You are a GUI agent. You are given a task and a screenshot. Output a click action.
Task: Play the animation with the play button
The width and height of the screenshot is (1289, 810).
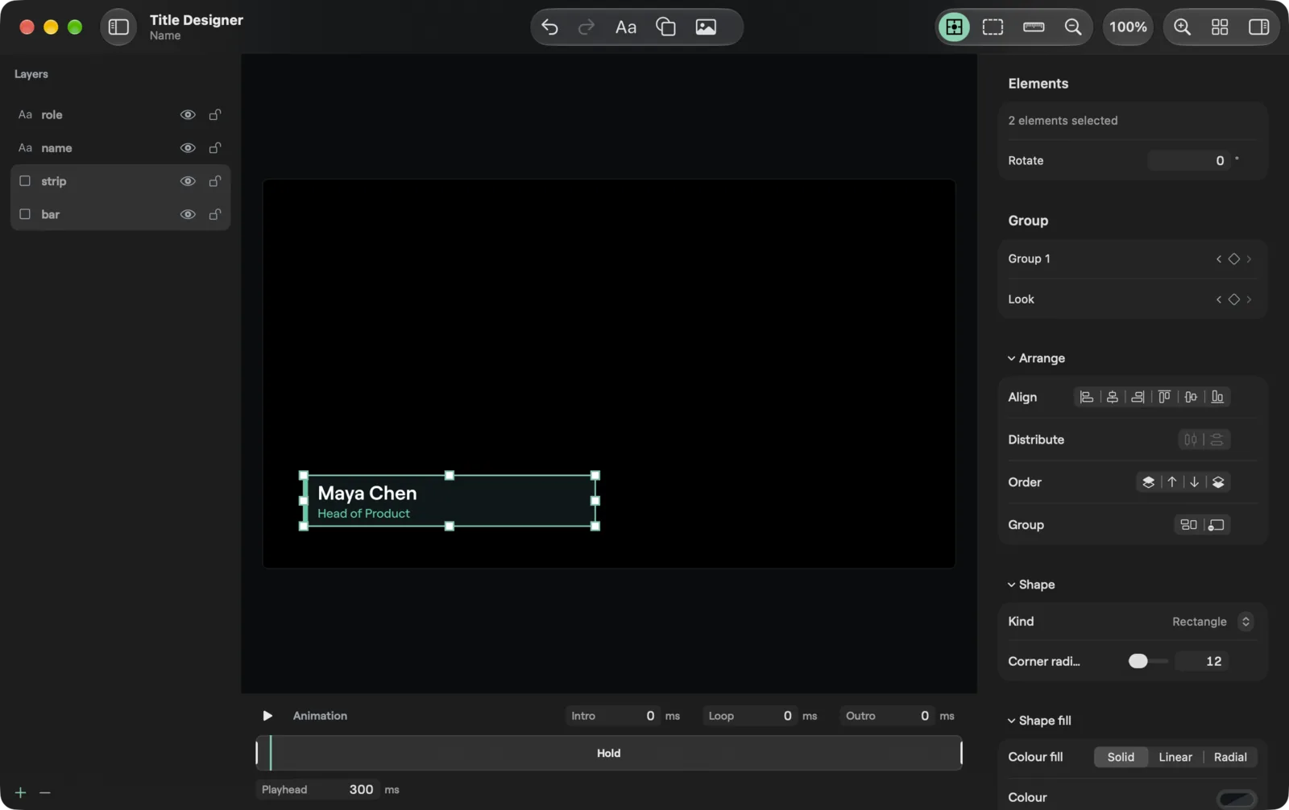point(267,716)
